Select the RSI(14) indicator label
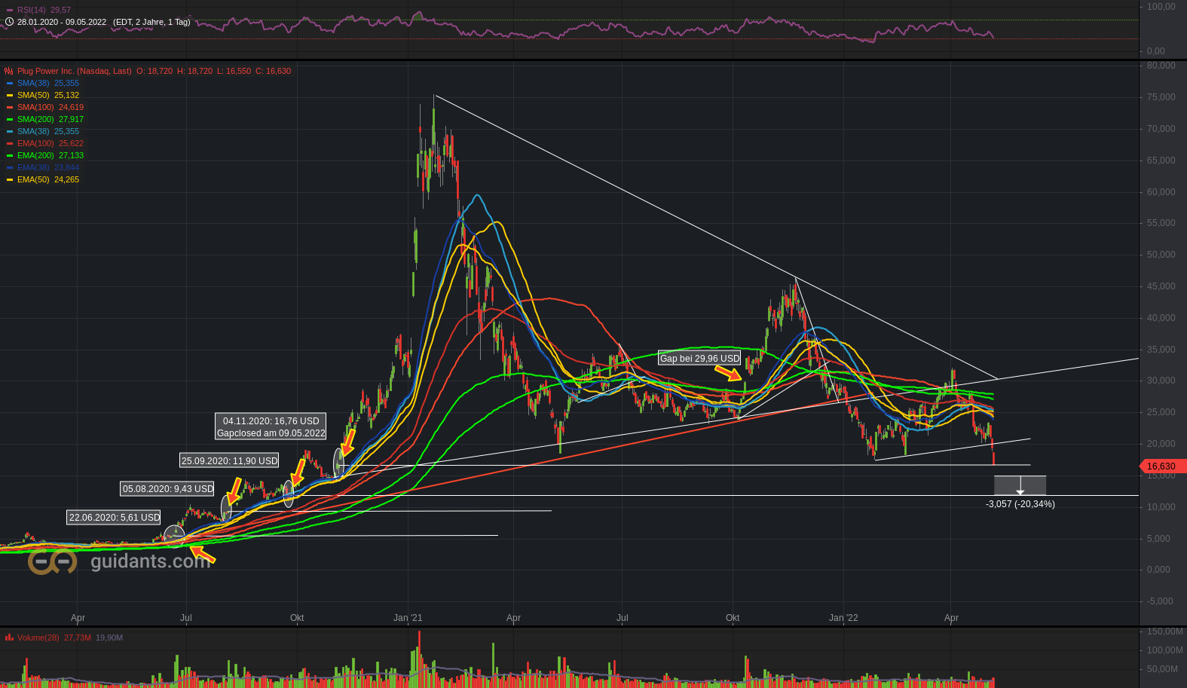1187x688 pixels. point(31,10)
